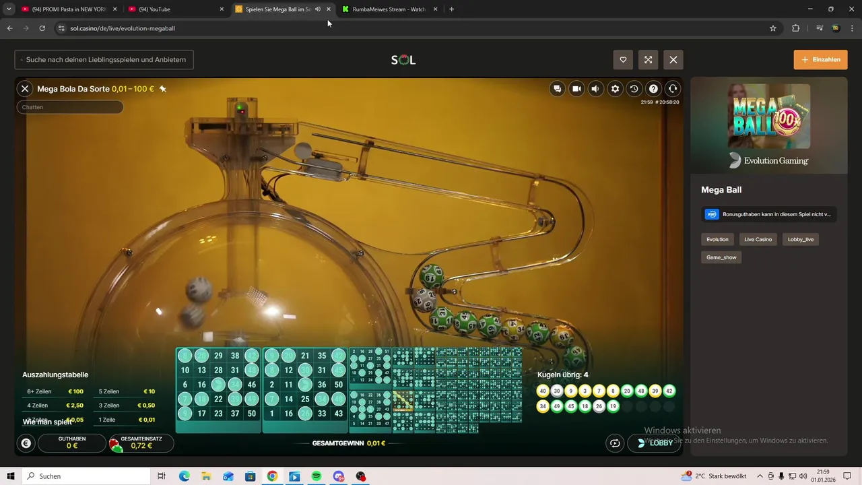Go back to the previous page

tap(9, 28)
